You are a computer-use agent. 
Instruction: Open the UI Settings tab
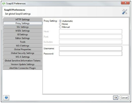23,35
